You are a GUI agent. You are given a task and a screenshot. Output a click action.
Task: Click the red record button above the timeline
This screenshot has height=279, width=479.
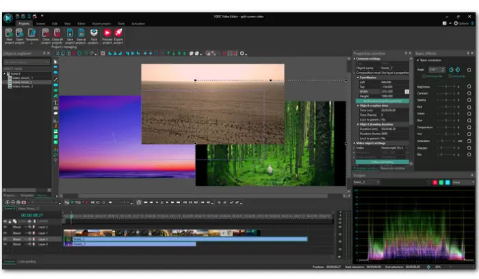coord(23,202)
